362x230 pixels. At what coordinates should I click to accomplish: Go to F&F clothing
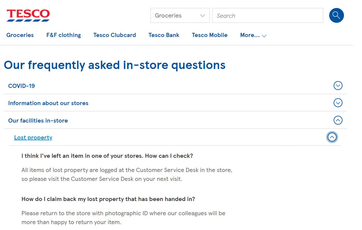click(63, 35)
